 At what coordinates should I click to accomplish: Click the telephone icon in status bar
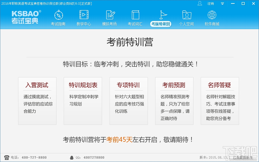coord(7,157)
